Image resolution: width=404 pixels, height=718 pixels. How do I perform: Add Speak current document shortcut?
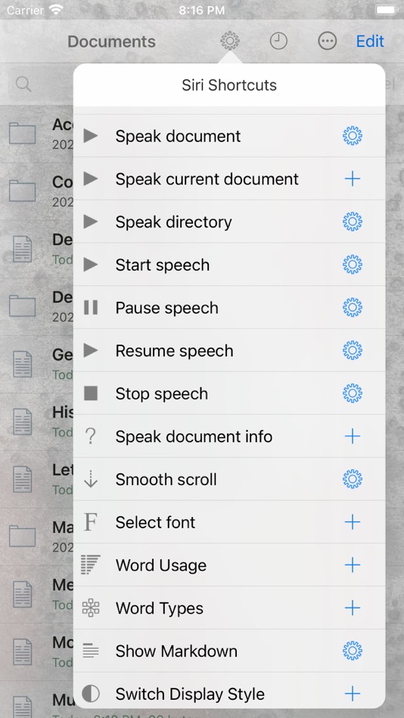[x=353, y=179]
